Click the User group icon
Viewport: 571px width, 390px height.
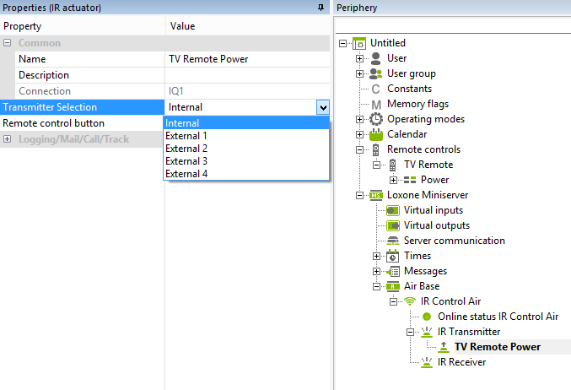click(x=376, y=73)
